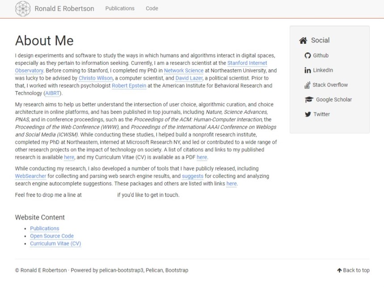Click the home icon beside Social

[x=303, y=40]
